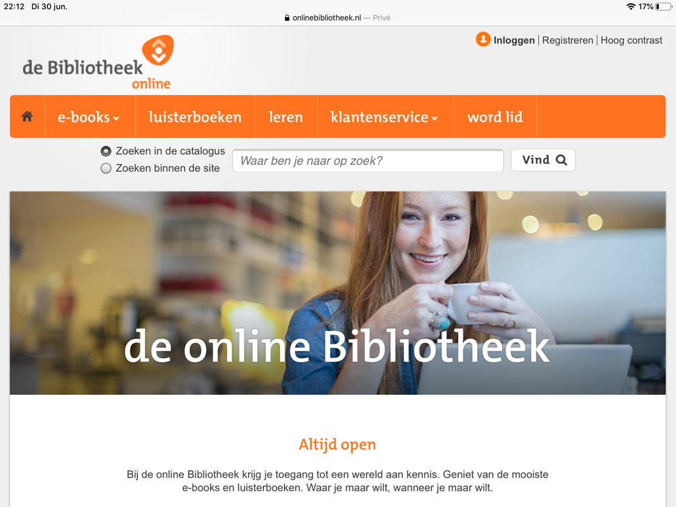Enable the Hoog contrast mode
The image size is (676, 507).
click(x=631, y=40)
